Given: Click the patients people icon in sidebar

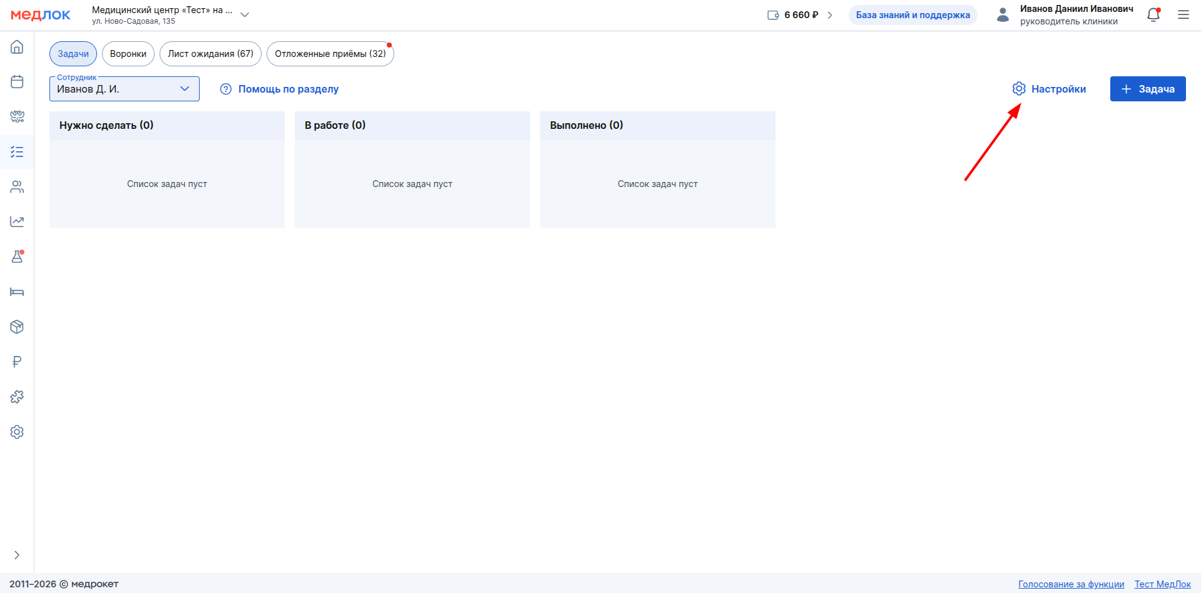Looking at the screenshot, I should (17, 187).
